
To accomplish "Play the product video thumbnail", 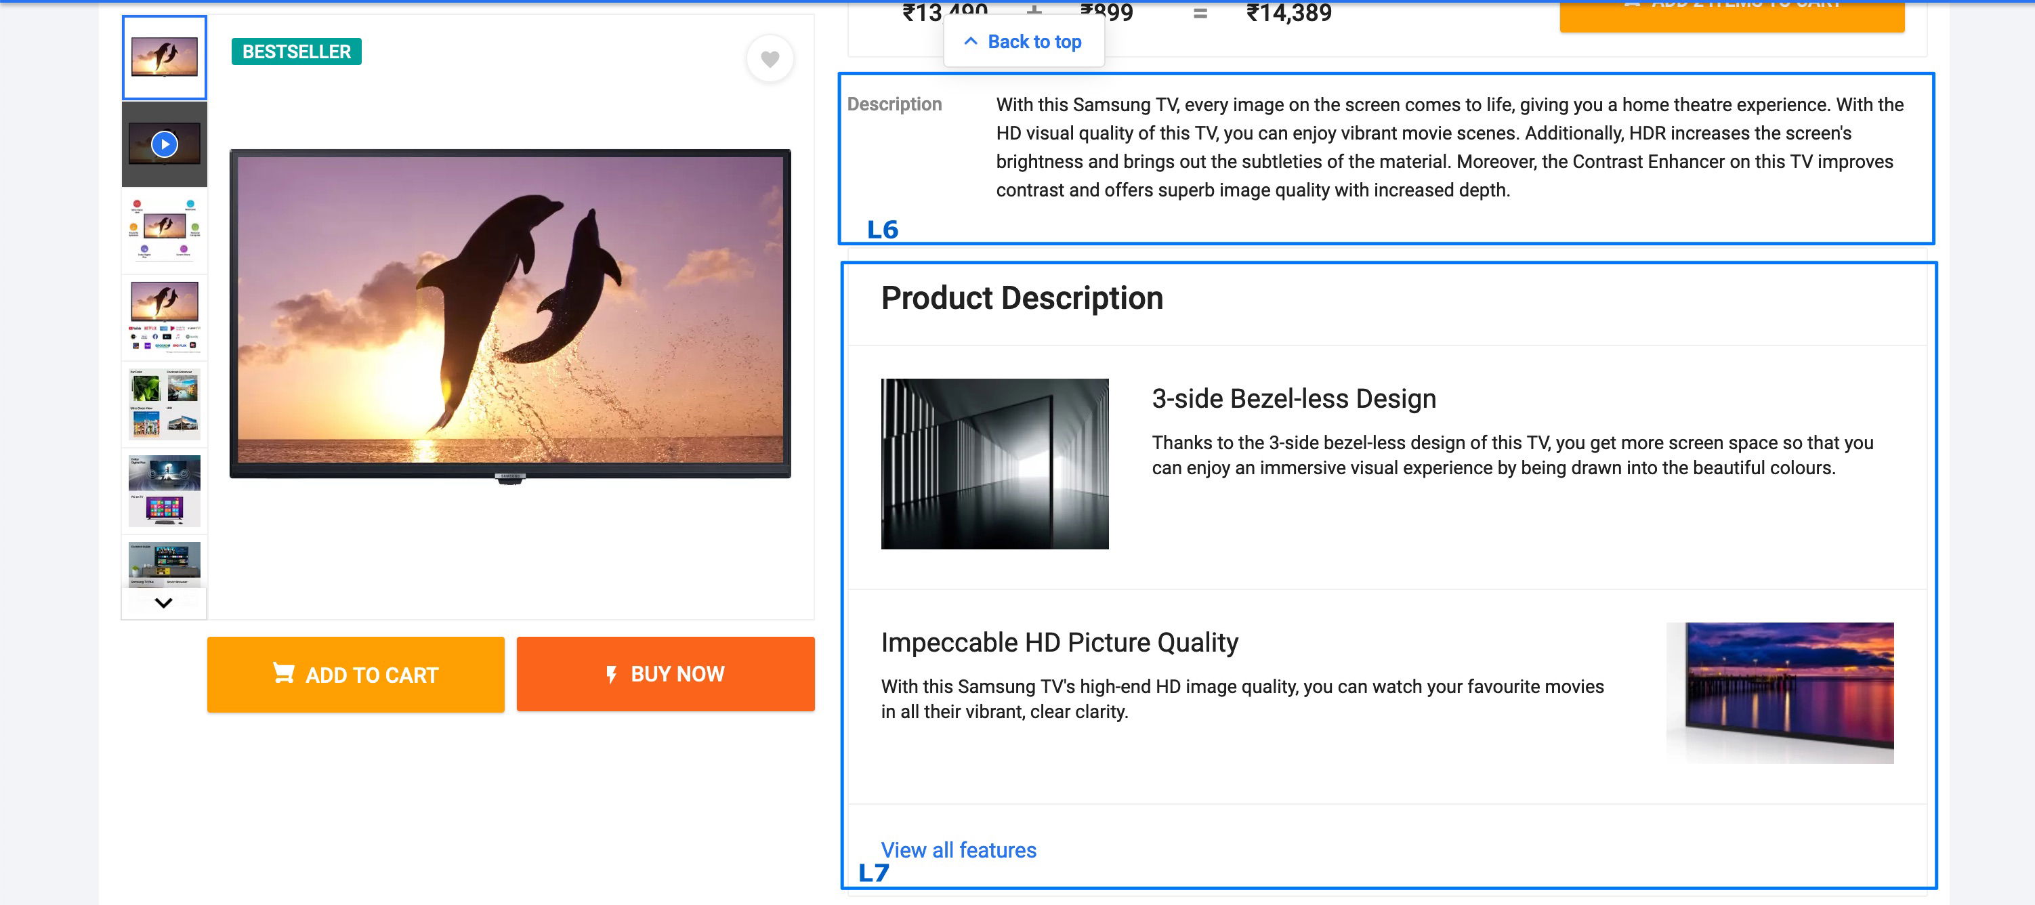I will click(165, 144).
